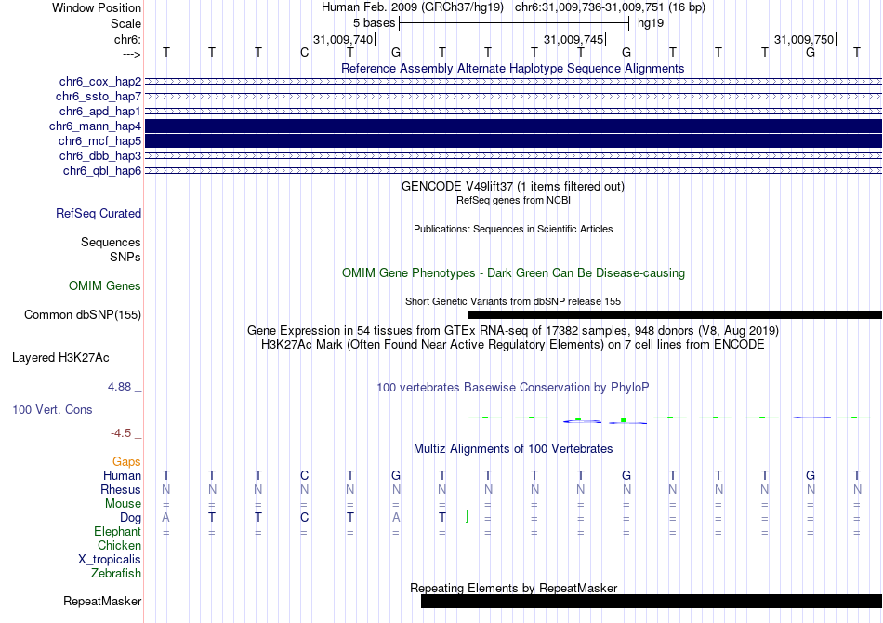The height and width of the screenshot is (623, 883).
Task: Click the Gaps label in Multiz
Action: pyautogui.click(x=126, y=462)
